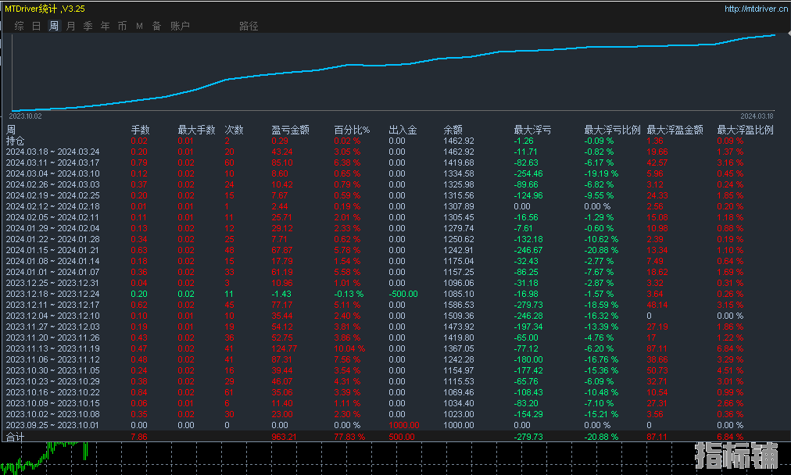The image size is (791, 475).
Task: Open the 年 yearly statistics tab
Action: click(x=105, y=26)
